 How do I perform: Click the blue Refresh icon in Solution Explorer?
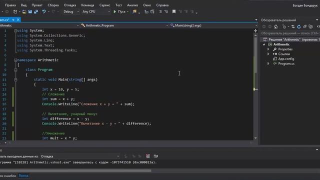tap(299, 26)
